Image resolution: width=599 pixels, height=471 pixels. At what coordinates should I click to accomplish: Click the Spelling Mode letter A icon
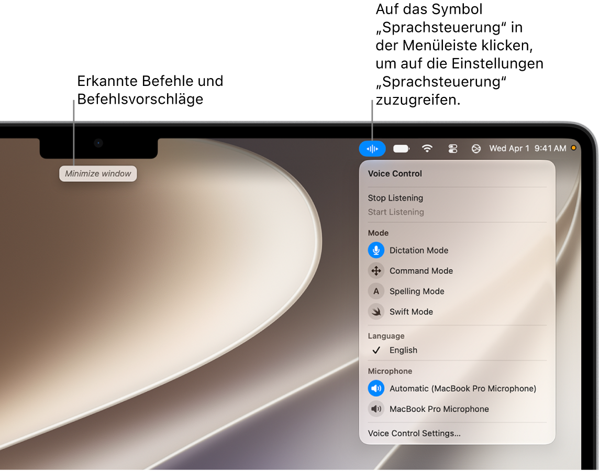376,291
